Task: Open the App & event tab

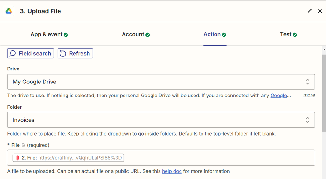Action: [x=49, y=34]
